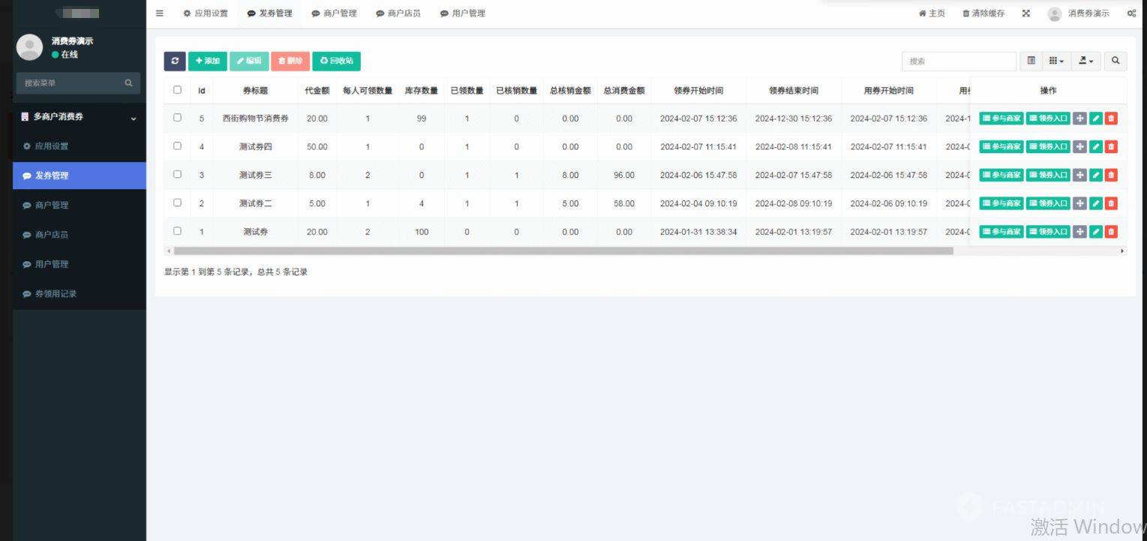The width and height of the screenshot is (1147, 541).
Task: Check the box for row id 5
Action: (177, 117)
